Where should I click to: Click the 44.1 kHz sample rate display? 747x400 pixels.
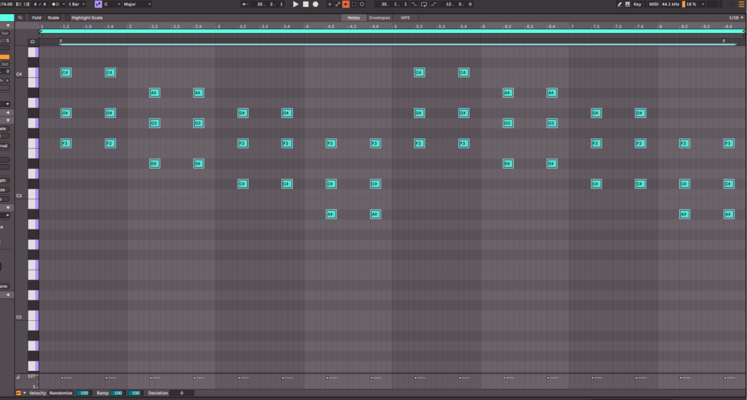(671, 4)
